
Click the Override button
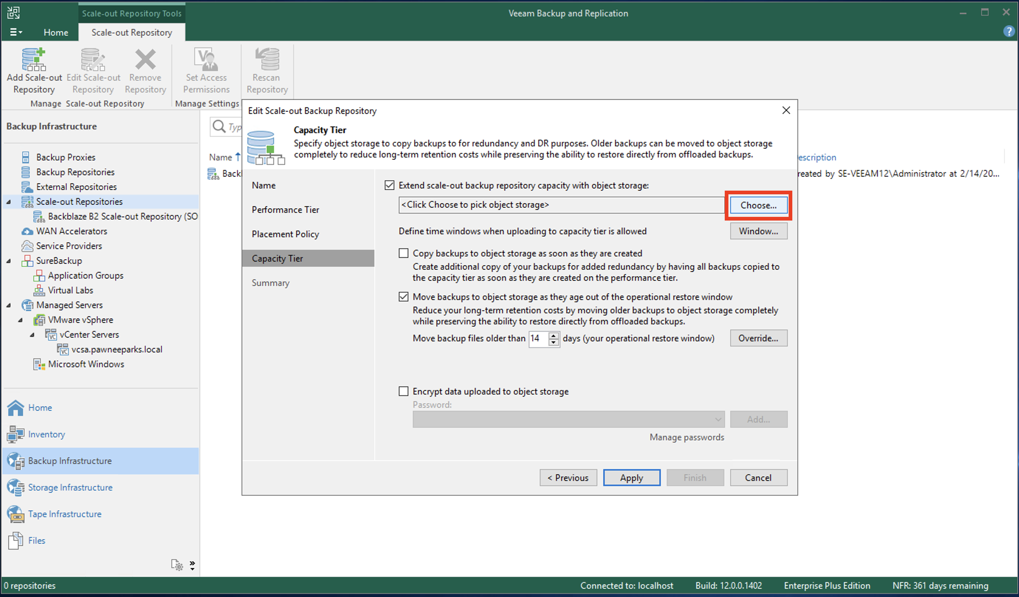[758, 338]
